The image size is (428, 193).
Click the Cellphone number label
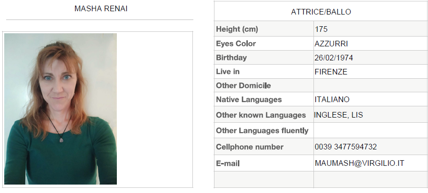250,147
